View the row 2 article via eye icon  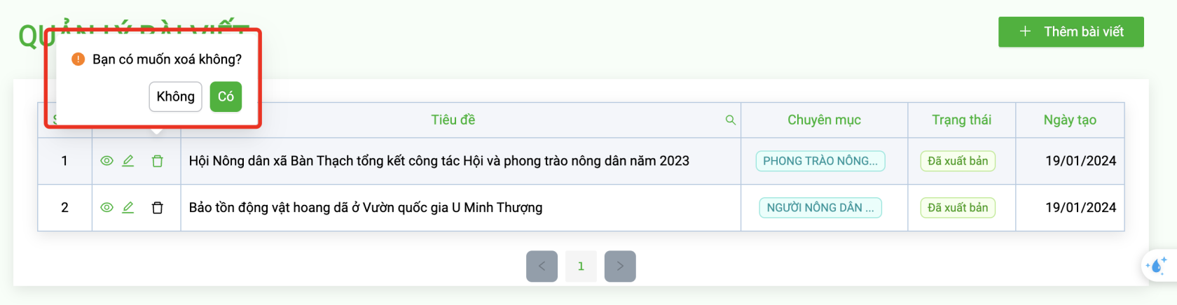coord(106,208)
